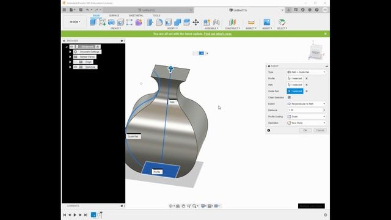Open the Distance field dropdown arrow

324,110
